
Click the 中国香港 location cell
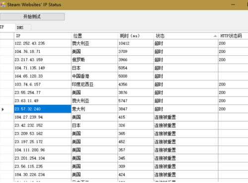coord(95,76)
